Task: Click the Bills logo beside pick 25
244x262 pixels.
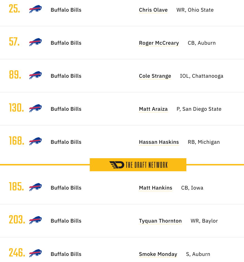Action: pyautogui.click(x=35, y=9)
